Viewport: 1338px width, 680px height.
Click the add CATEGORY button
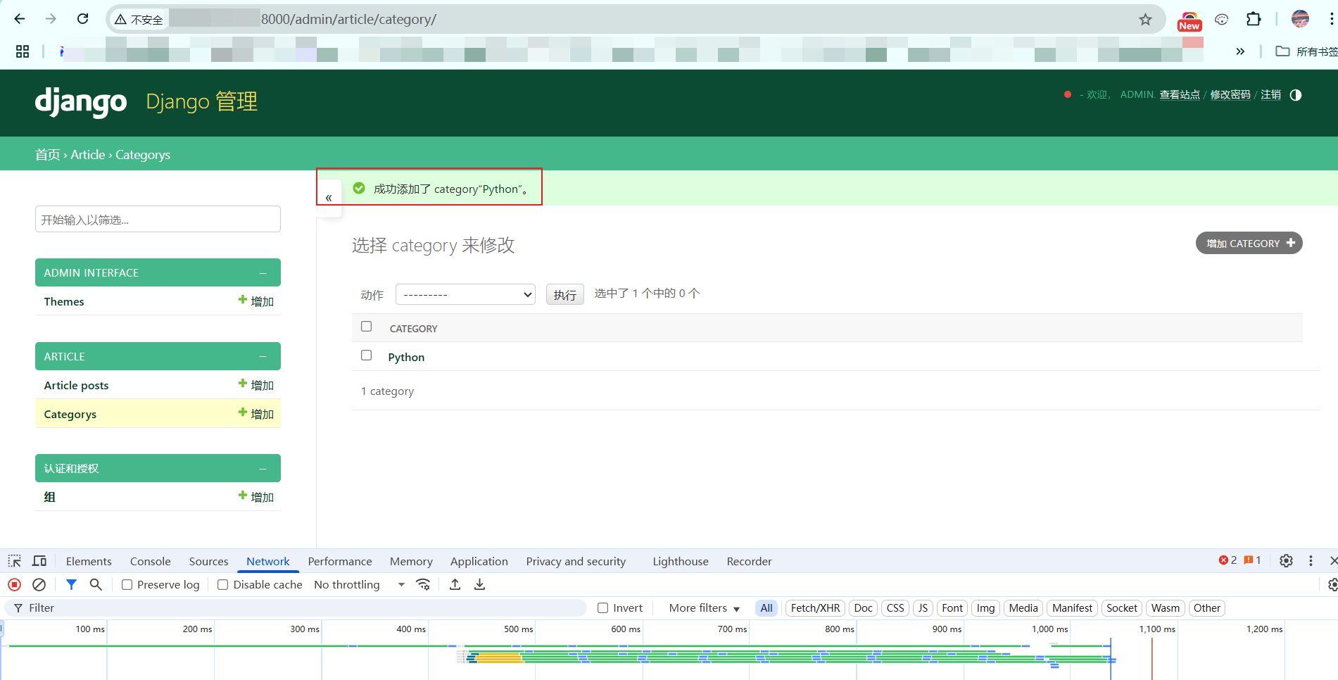(1249, 244)
